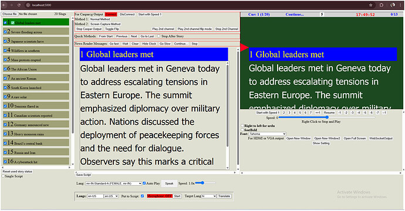Image resolution: width=405 pixels, height=211 pixels.
Task: Click the red Connect button for Casparcg
Action: click(111, 15)
